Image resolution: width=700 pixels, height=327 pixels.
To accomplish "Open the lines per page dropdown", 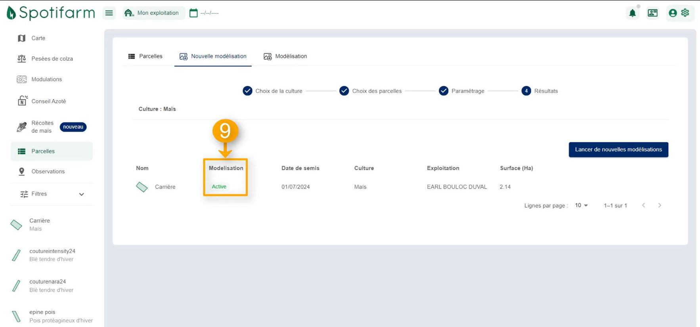I will [581, 205].
